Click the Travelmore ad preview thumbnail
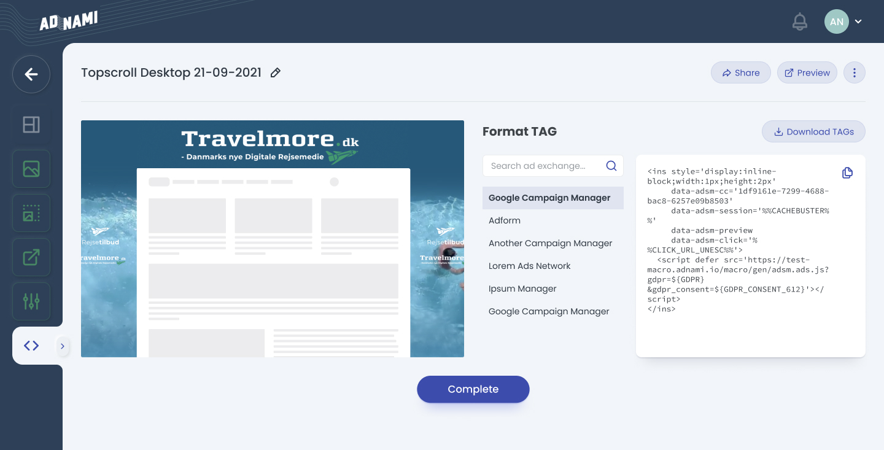The width and height of the screenshot is (884, 450). pyautogui.click(x=273, y=239)
